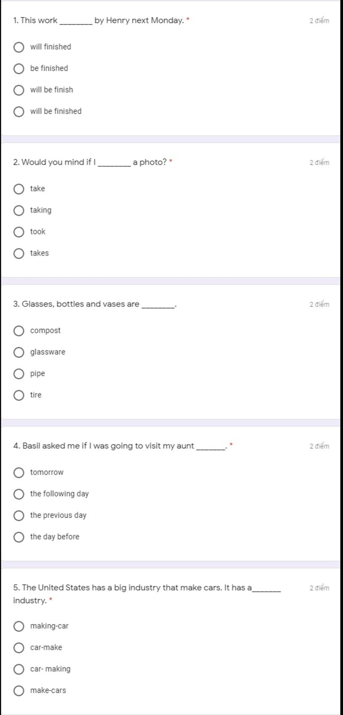Viewport: 343px width, 715px height.
Task: Choose "compost" for question 3
Action: 19,331
